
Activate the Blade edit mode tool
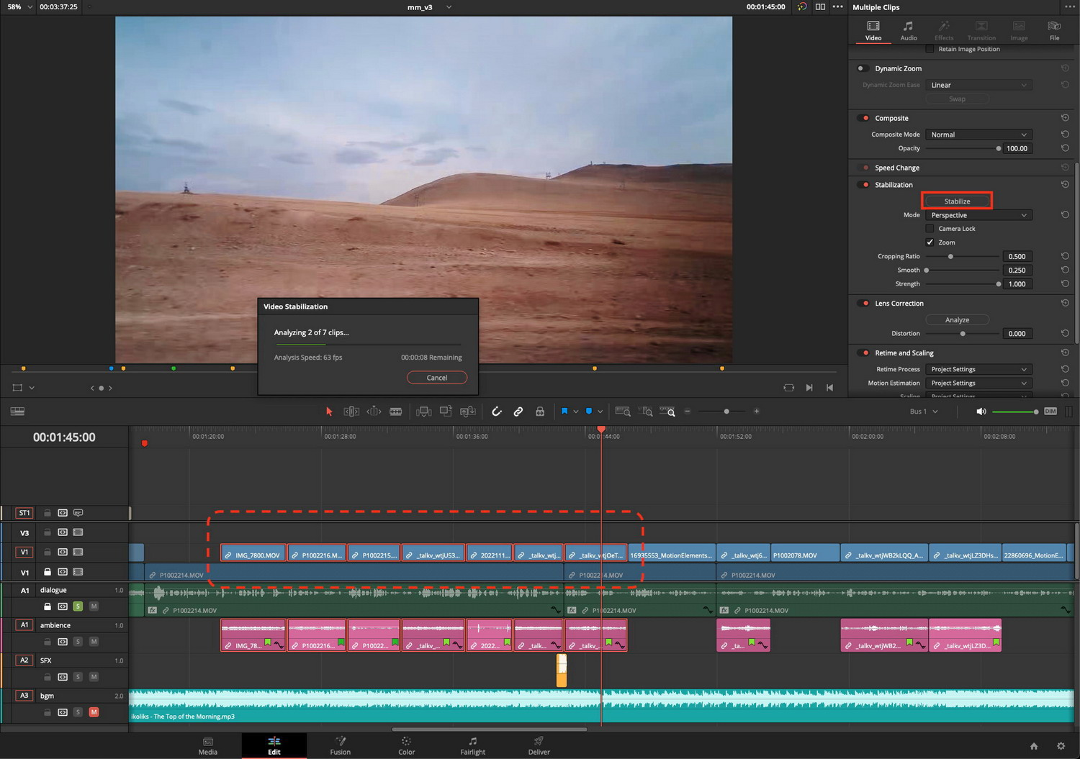(x=396, y=412)
